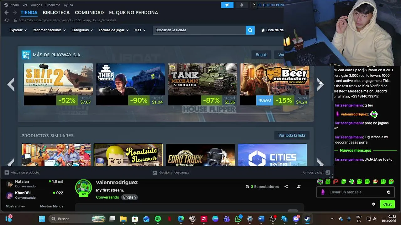Click the green Chat button
Image resolution: width=401 pixels, height=225 pixels.
click(x=387, y=204)
